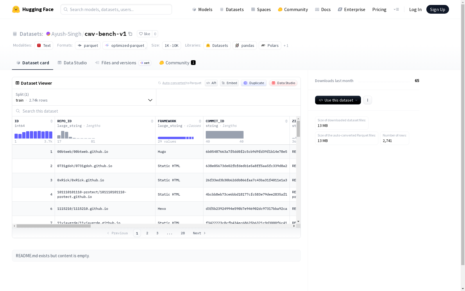Jump to page 28 of the dataset
Screen dimensions: 465x291
(183, 233)
